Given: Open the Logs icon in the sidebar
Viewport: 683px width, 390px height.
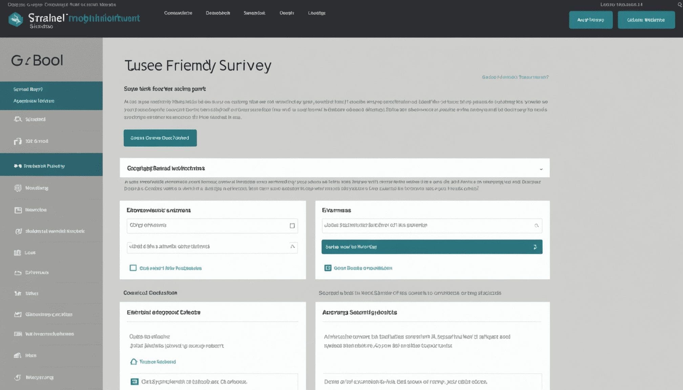Looking at the screenshot, I should (x=18, y=252).
